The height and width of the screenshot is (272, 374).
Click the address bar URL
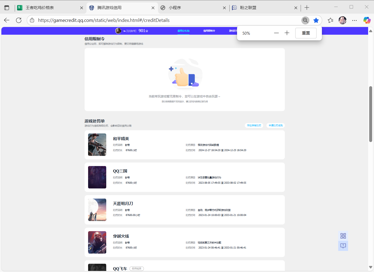(x=104, y=20)
